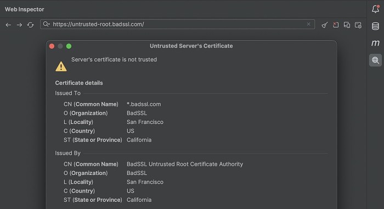Click the yellow warning triangle icon
The height and width of the screenshot is (209, 384).
click(61, 66)
